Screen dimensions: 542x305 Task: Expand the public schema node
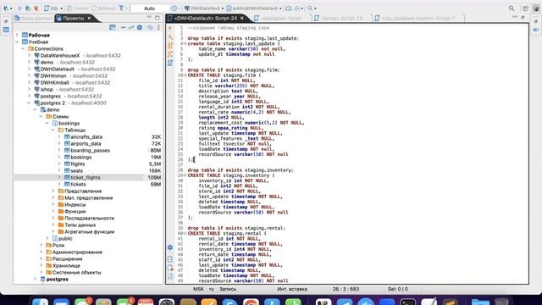click(x=47, y=239)
